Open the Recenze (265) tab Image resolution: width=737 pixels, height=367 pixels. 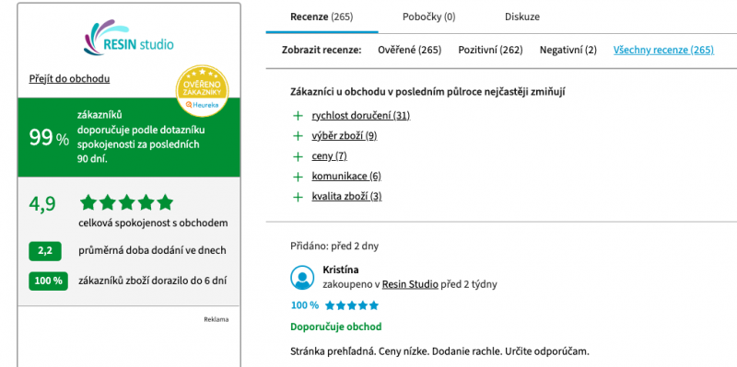(x=322, y=17)
